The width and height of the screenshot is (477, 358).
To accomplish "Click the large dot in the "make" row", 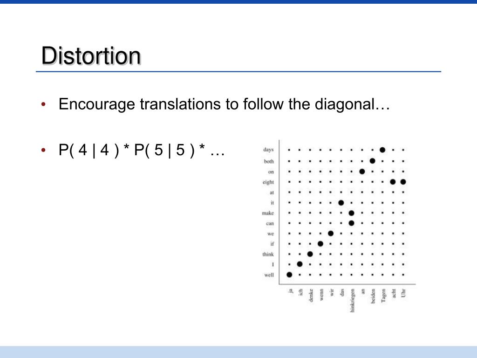I will (351, 213).
